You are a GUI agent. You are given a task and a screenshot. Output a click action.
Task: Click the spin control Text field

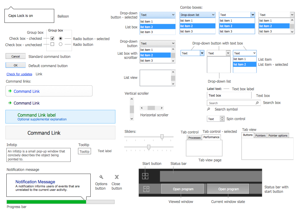pos(214,119)
